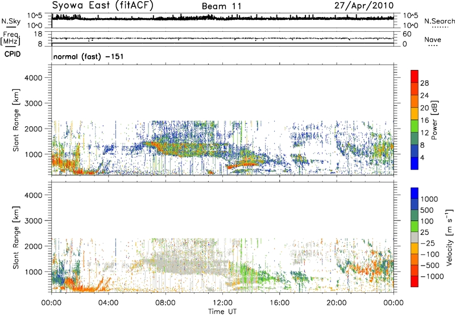Click the "N.Sky" legend label
The height and width of the screenshot is (315, 455).
[x=11, y=21]
